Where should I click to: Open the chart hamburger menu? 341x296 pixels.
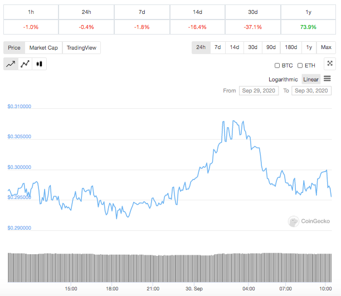click(327, 79)
